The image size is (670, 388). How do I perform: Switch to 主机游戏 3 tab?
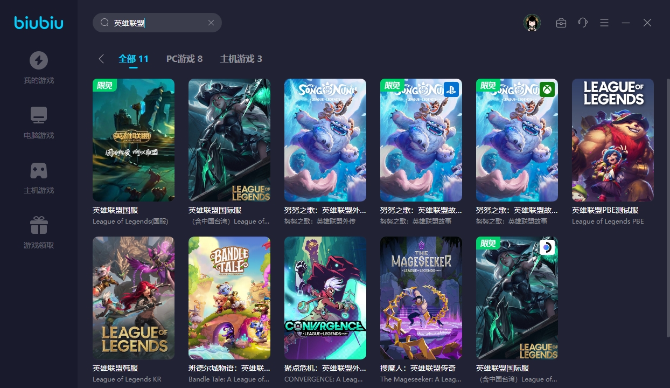pos(241,59)
